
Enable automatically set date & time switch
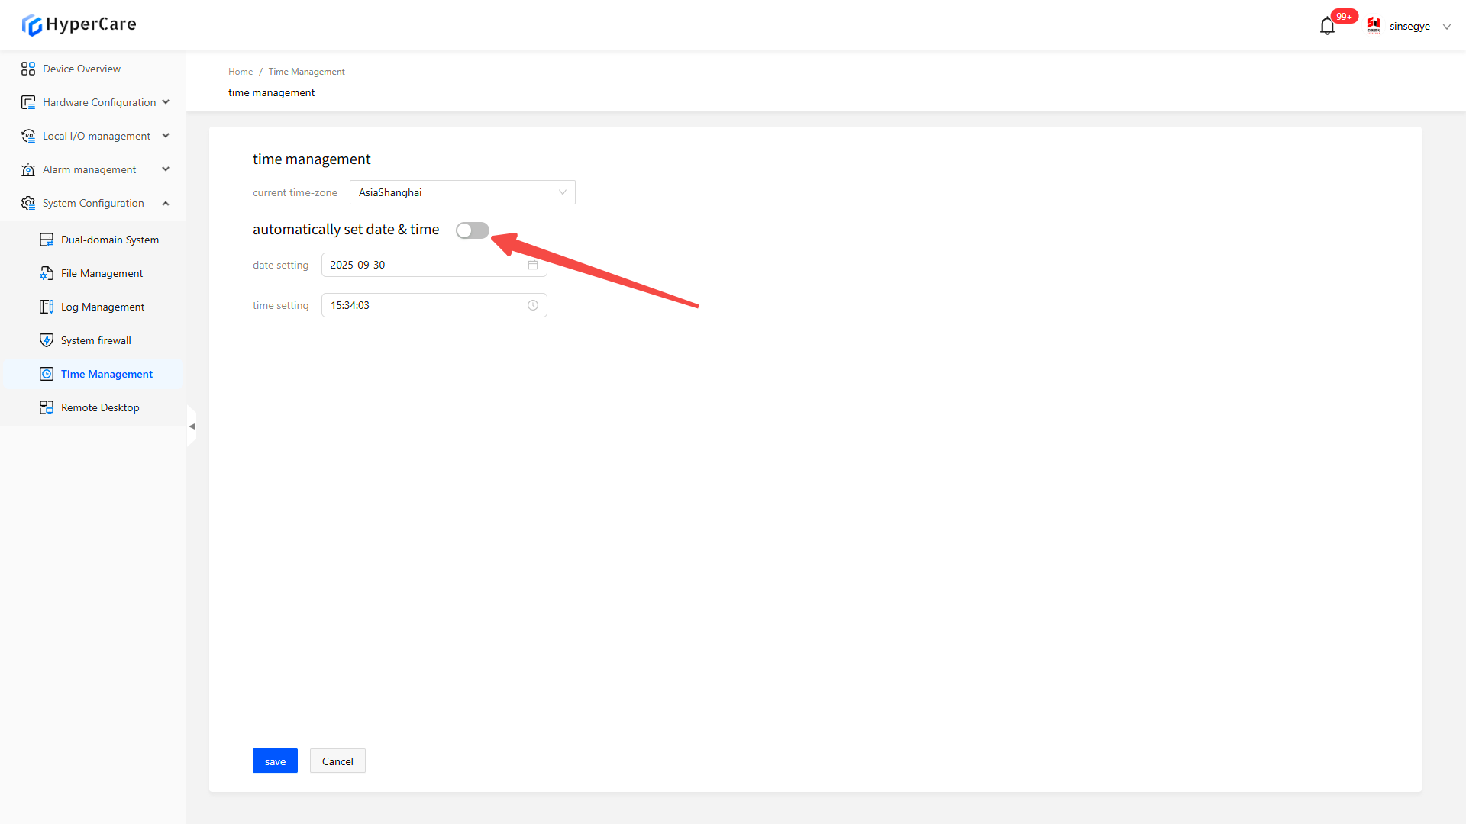coord(472,230)
